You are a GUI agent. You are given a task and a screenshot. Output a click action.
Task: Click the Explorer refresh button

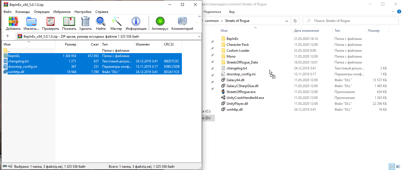[295, 21]
